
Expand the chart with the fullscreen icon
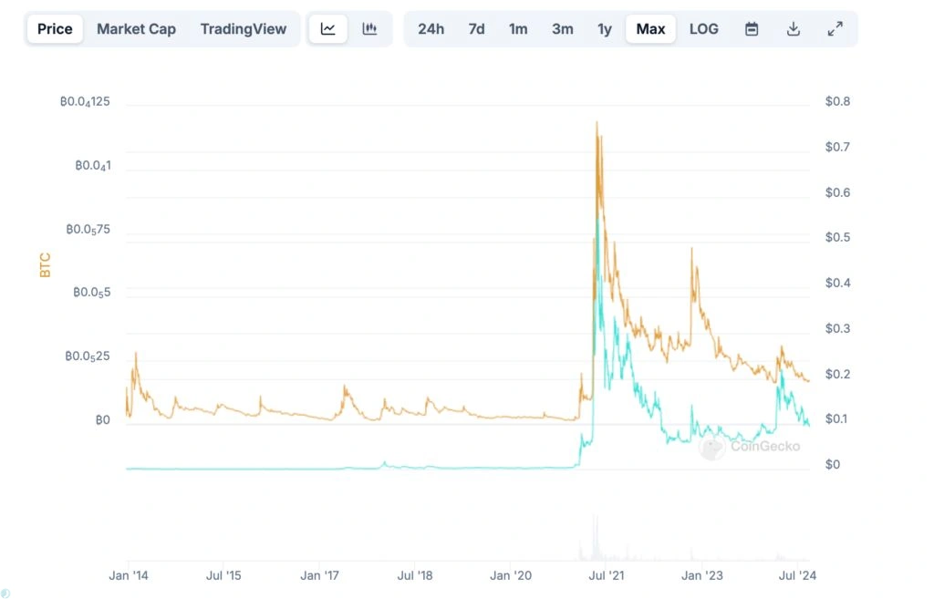[835, 28]
